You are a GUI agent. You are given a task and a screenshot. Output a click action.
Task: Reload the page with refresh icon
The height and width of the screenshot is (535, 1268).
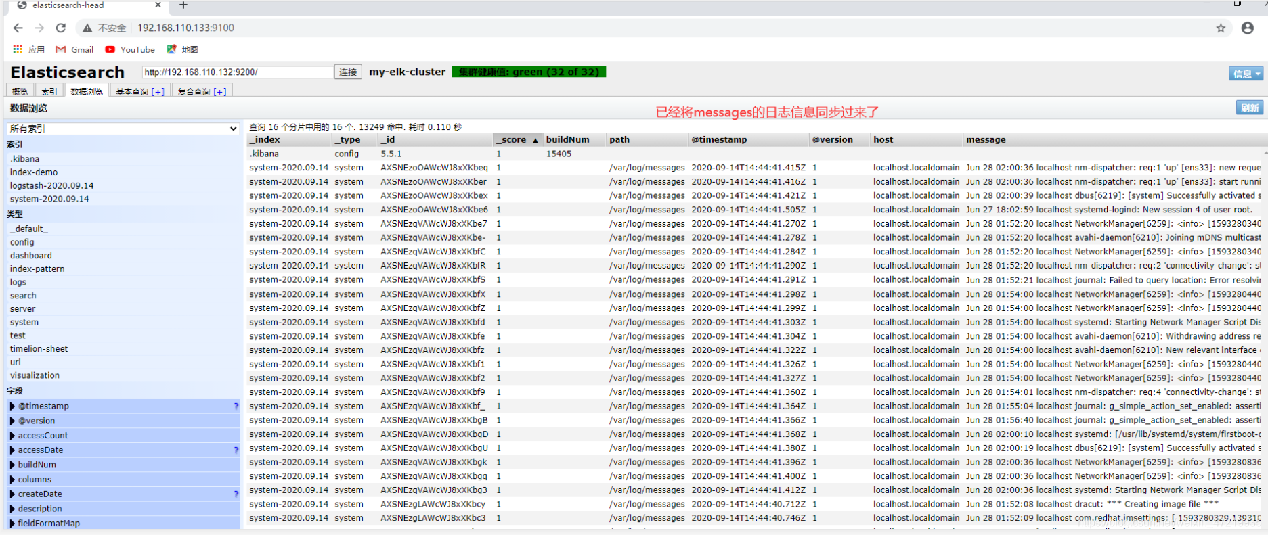pos(61,28)
